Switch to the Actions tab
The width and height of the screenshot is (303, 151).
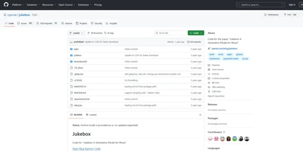click(67, 23)
